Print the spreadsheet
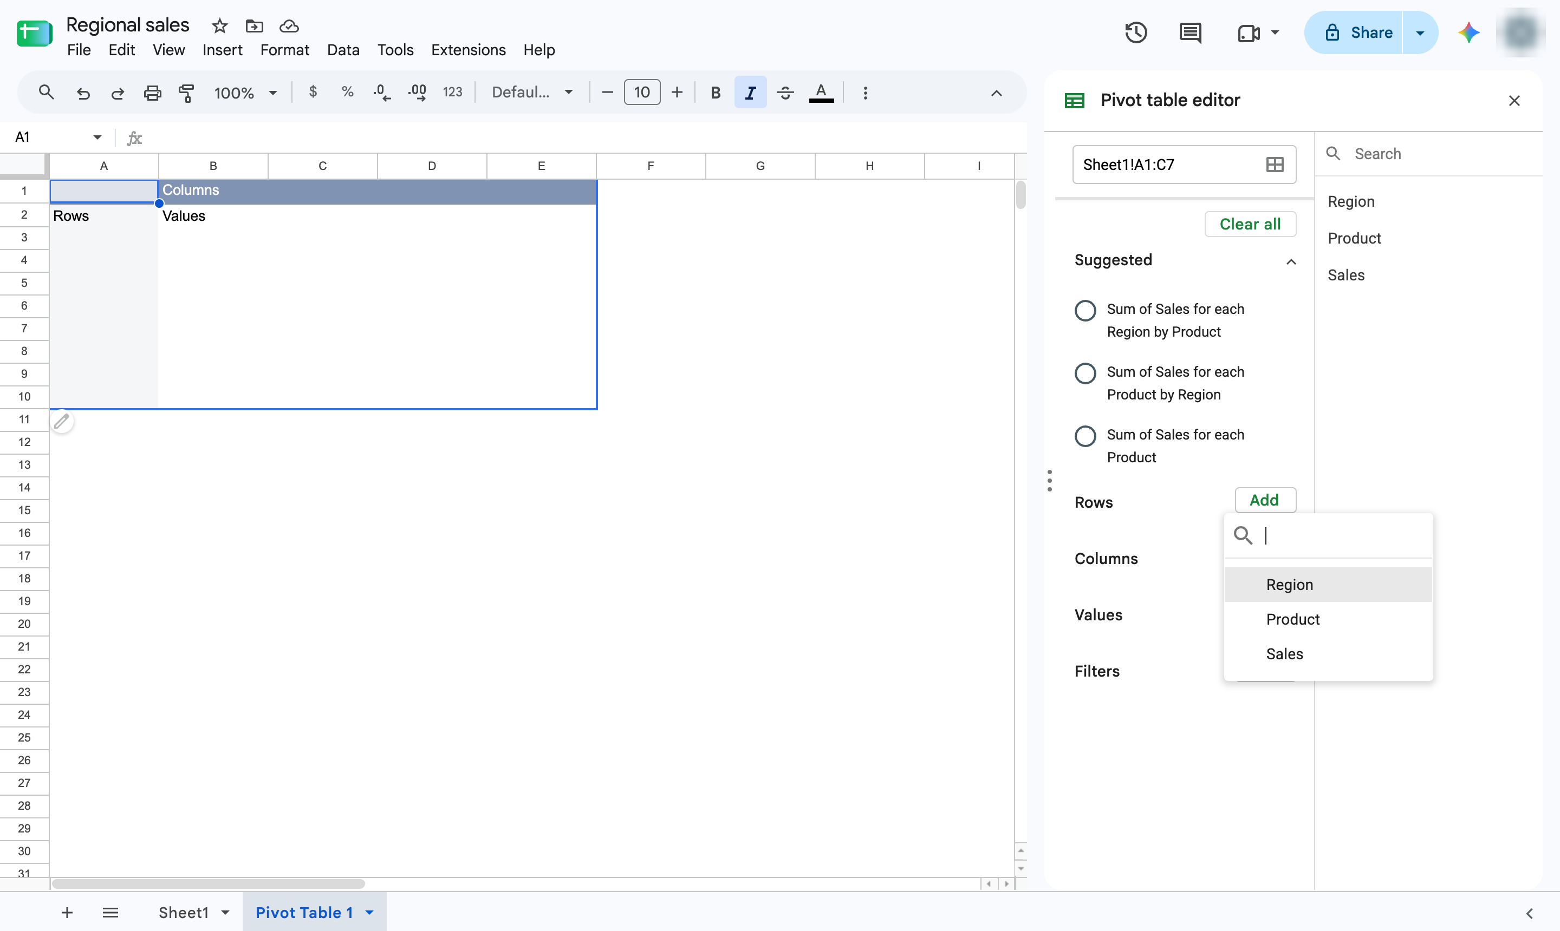Image resolution: width=1560 pixels, height=931 pixels. (153, 93)
